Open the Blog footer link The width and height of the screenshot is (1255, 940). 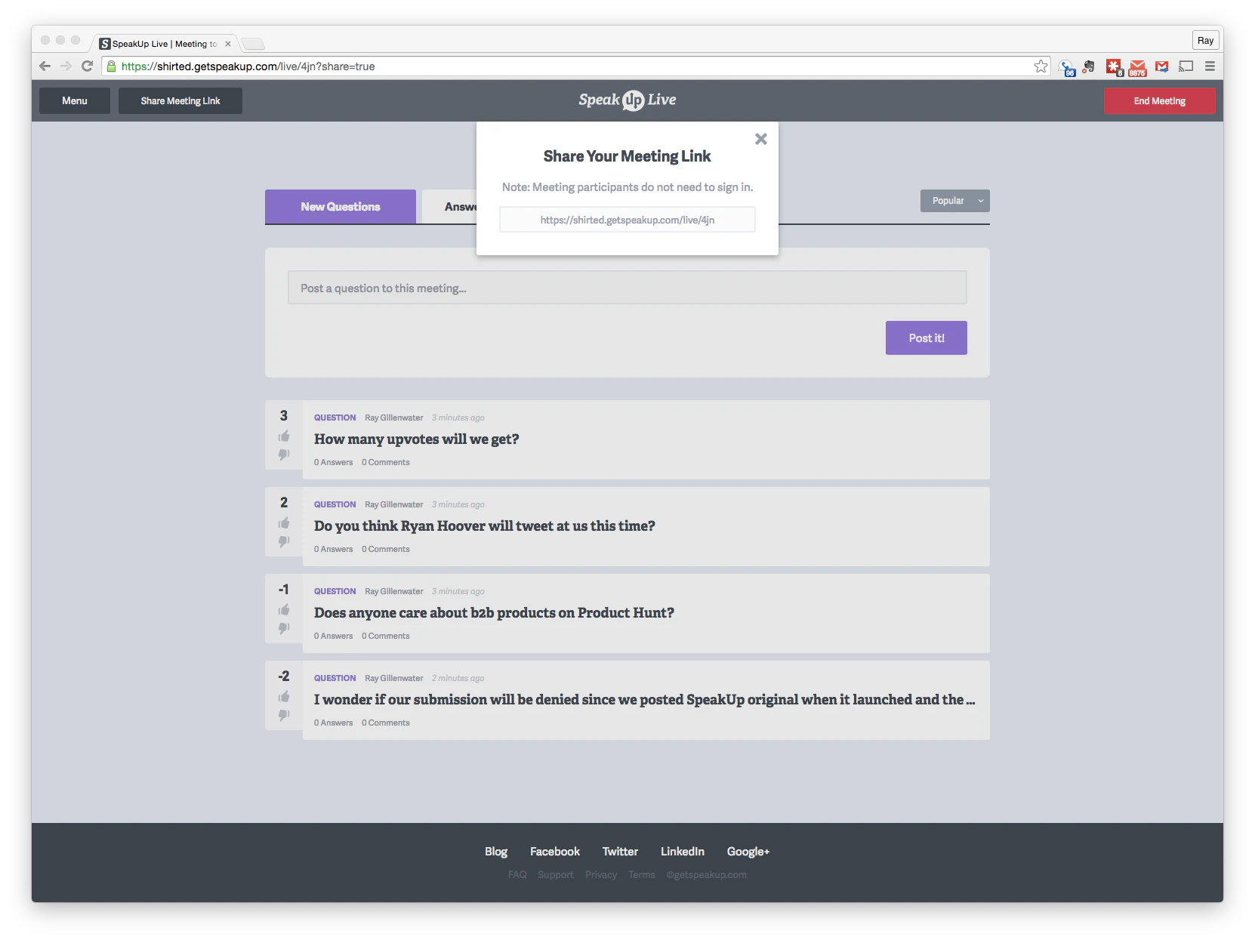[x=496, y=852]
